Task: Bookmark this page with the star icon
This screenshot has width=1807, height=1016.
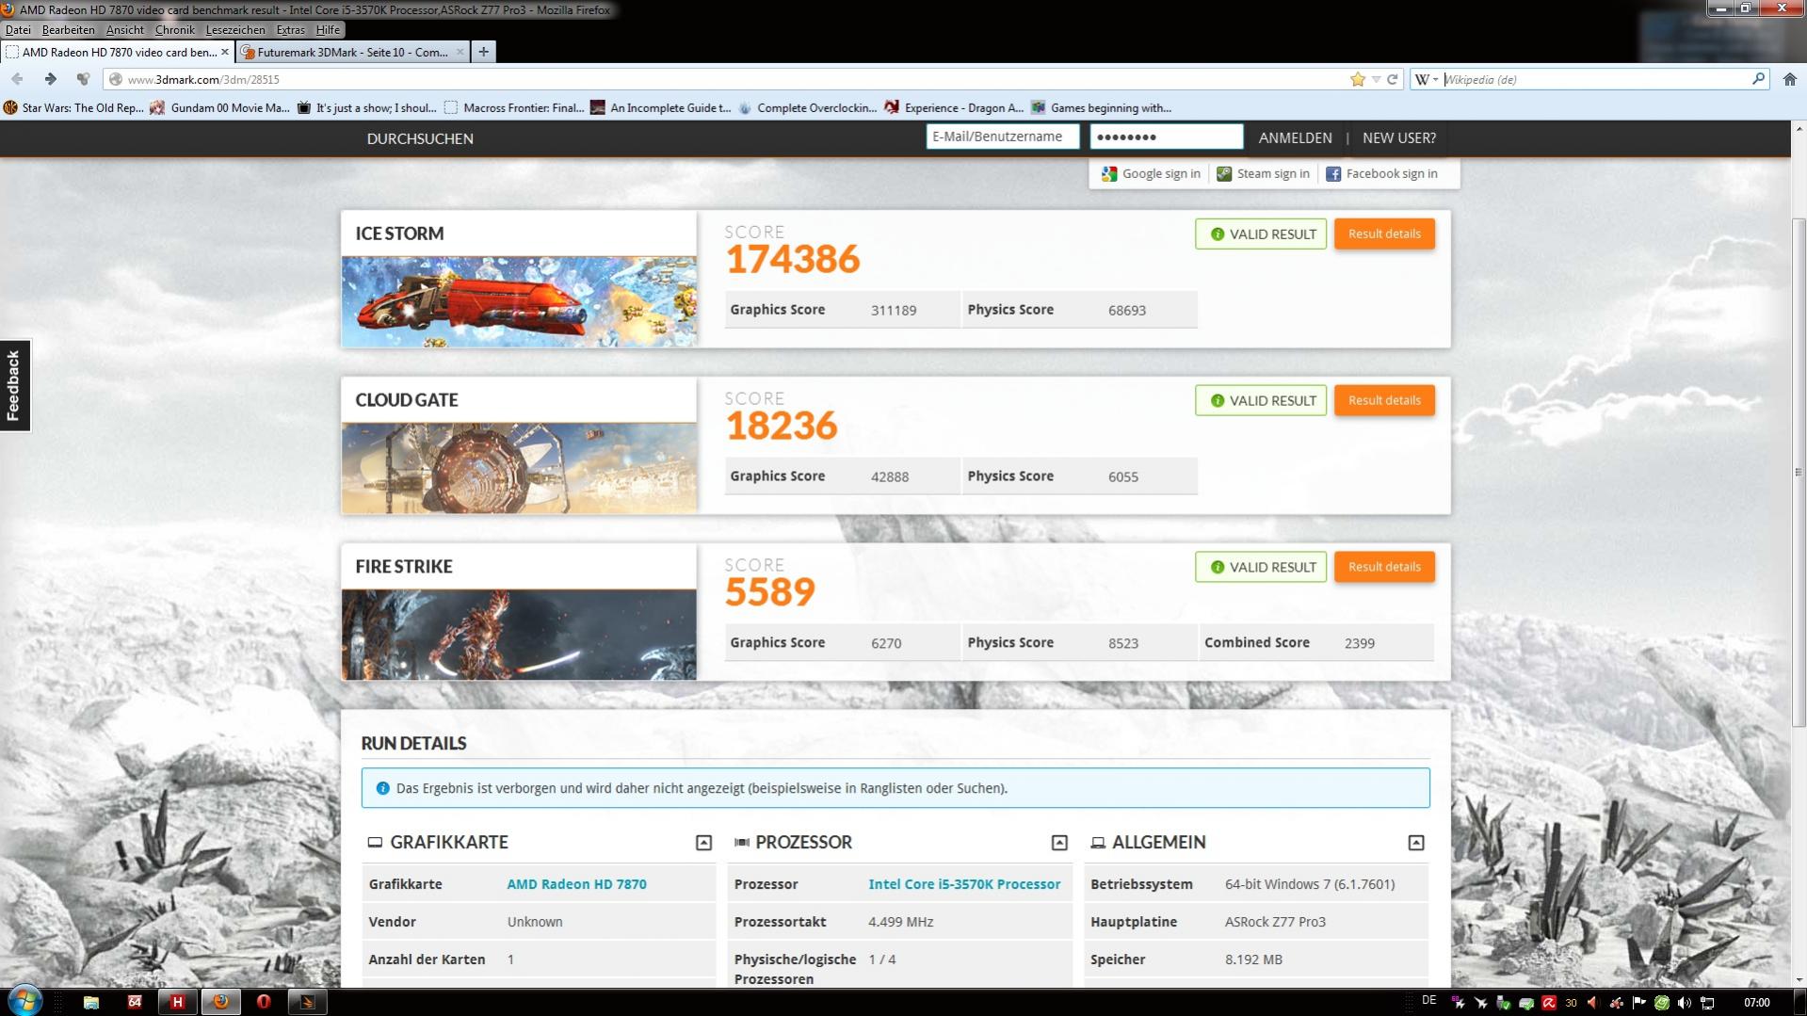Action: click(x=1357, y=79)
